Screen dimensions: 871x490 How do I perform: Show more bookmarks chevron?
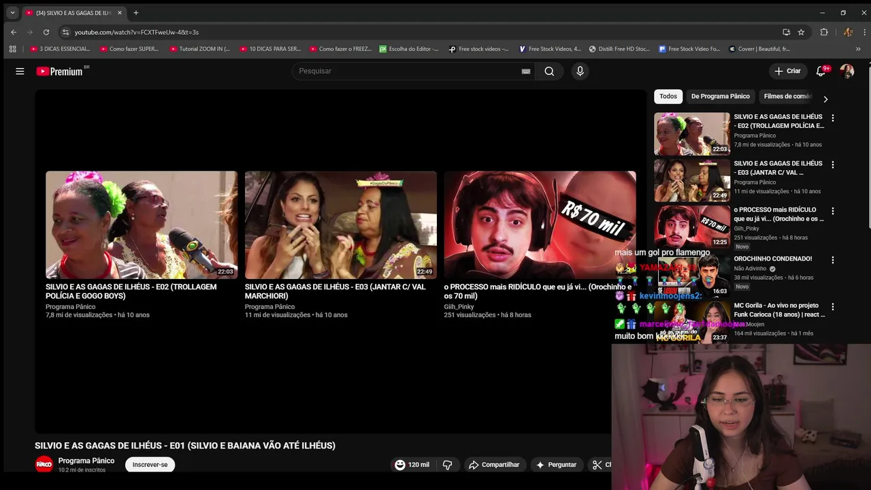point(858,49)
